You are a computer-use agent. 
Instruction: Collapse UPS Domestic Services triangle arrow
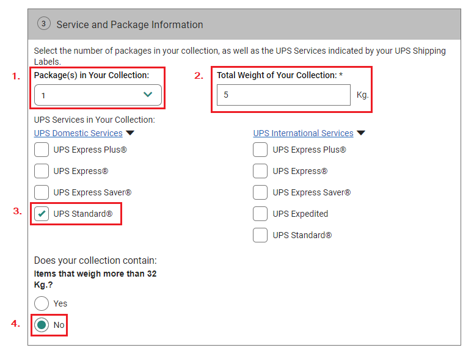click(x=130, y=133)
